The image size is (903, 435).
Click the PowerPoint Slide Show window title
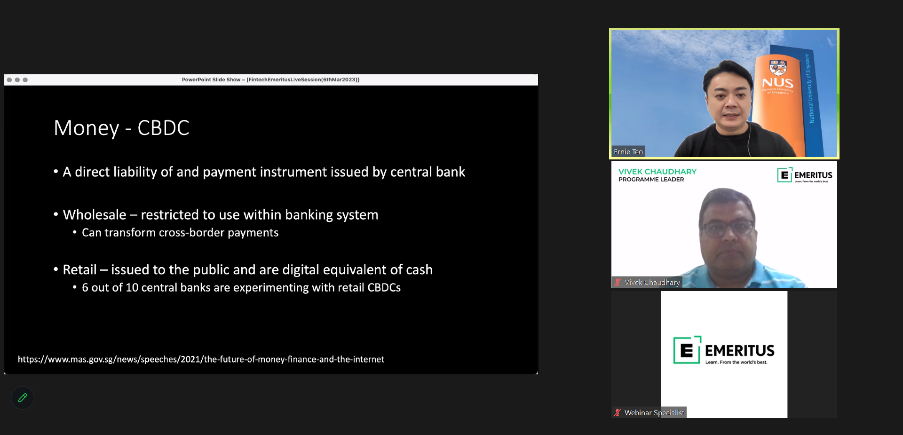pyautogui.click(x=270, y=80)
